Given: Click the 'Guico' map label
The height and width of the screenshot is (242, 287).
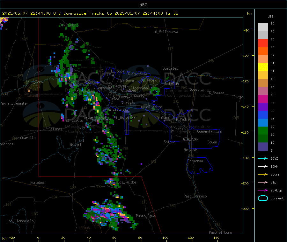Looking at the screenshot, I should [x=195, y=89].
